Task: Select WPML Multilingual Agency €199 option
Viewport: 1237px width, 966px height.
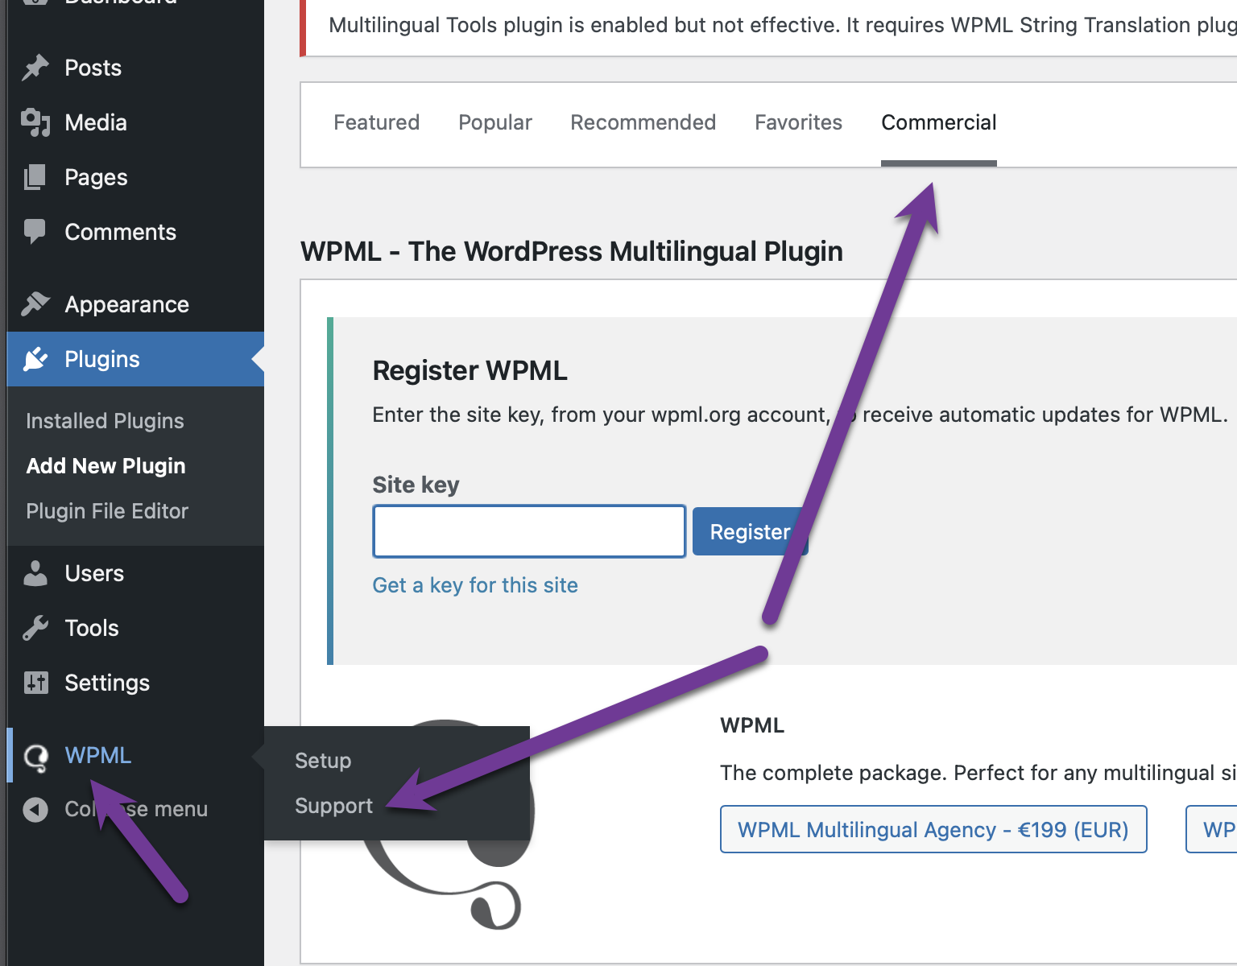Action: [933, 829]
